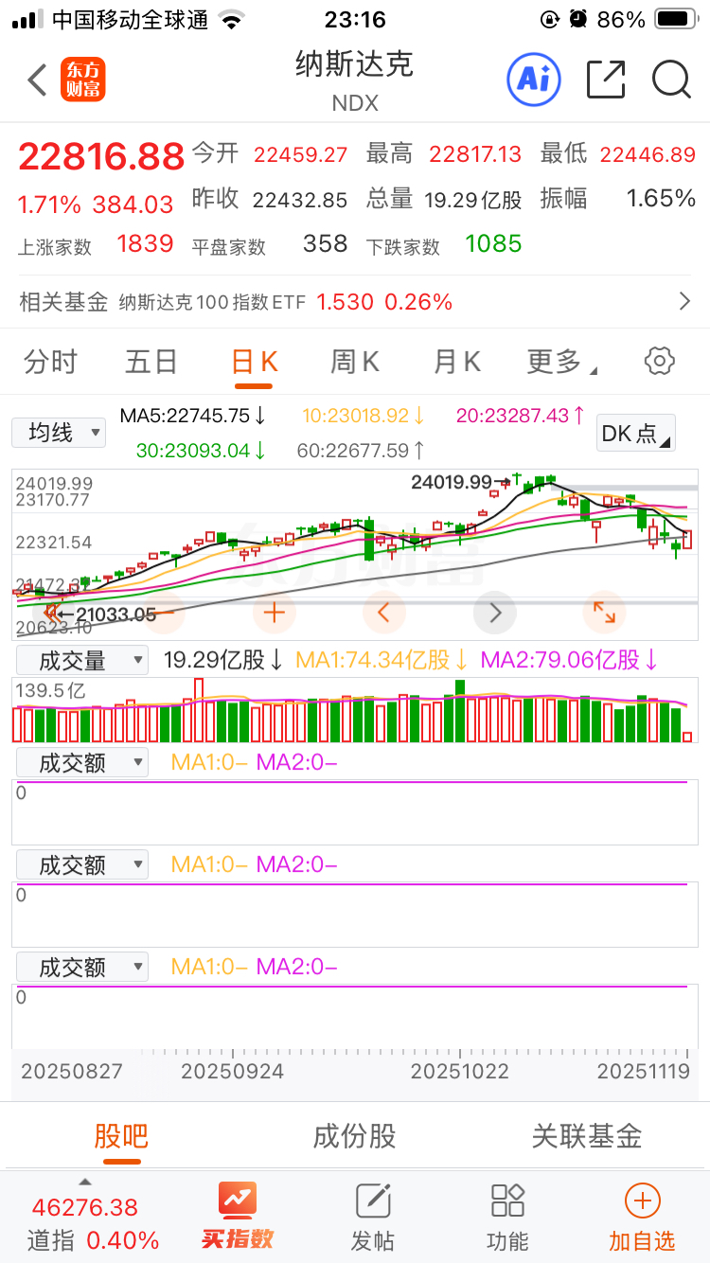Open the Ai assistant icon
The height and width of the screenshot is (1263, 710).
[x=534, y=80]
